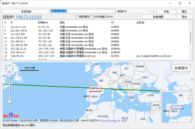
Task: Click hostname ae-17.edge6.Seattle1.Level3.net
Action: 154,56
